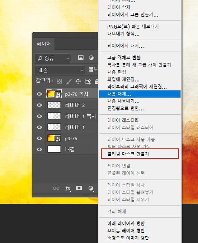
Task: Open the fx layer style menu
Action: coord(68,188)
